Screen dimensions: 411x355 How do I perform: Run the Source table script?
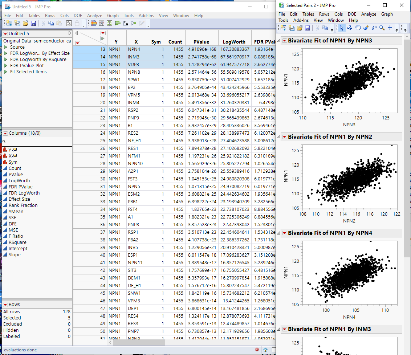pos(6,47)
